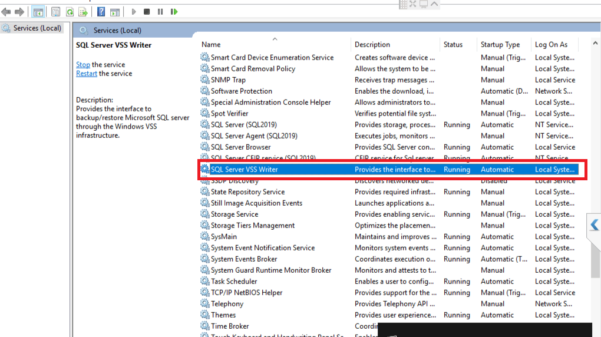Viewport: 601px width, 337px height.
Task: Select the Smart Card Device Enumeration Service row
Action: coord(389,57)
